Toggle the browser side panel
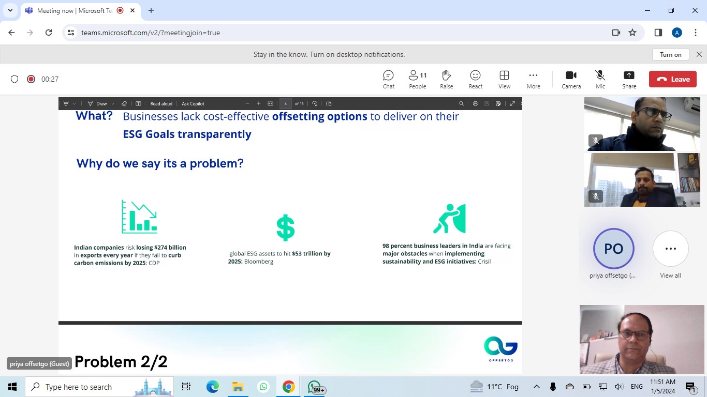 coord(658,33)
